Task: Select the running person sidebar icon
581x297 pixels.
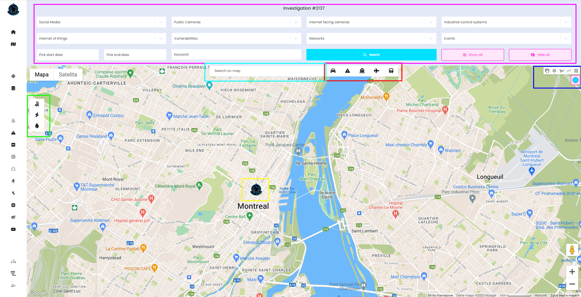Action: pyautogui.click(x=13, y=181)
